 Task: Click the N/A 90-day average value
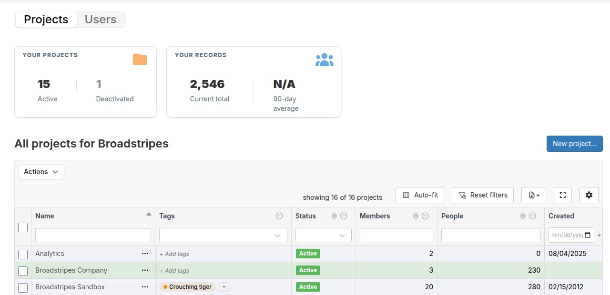(x=284, y=84)
